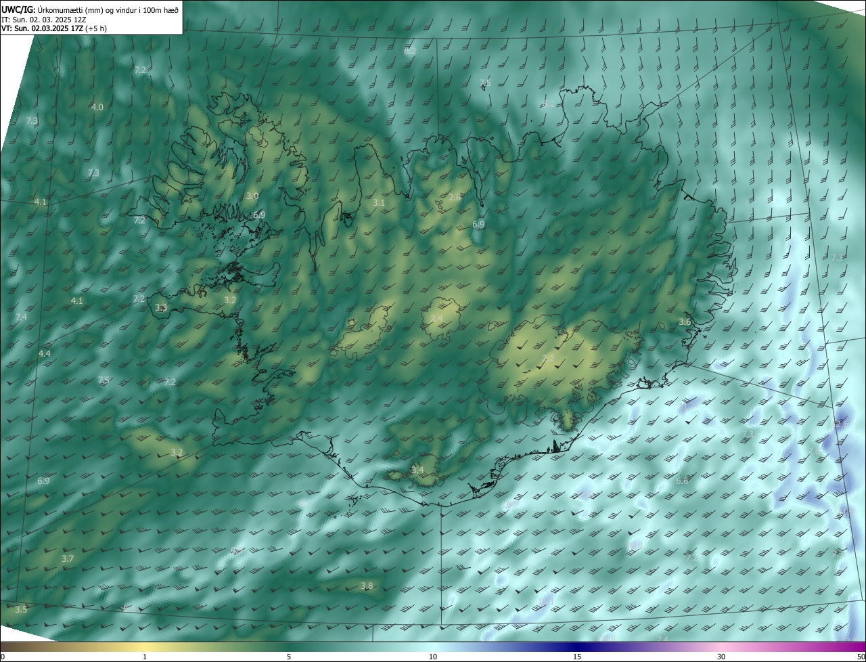866x662 pixels.
Task: Click the "VT: Sun. 02.03.2025 17Z (+5 h)" line
Action: [54, 28]
